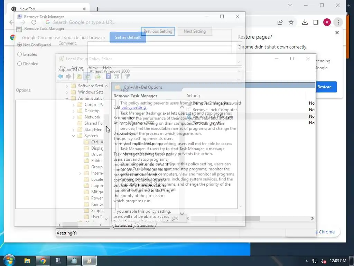Collapse the System tree node
The image size is (354, 266).
[x=73, y=136]
